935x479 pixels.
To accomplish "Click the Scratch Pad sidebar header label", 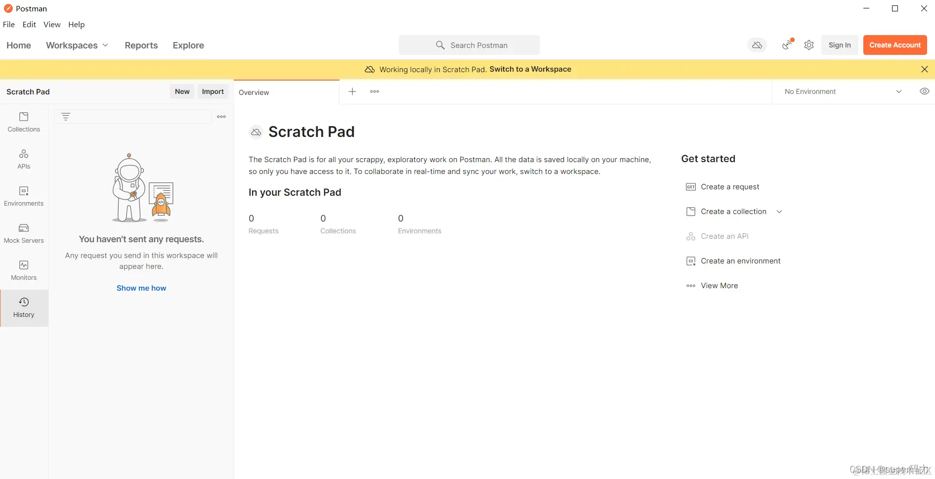I will (28, 92).
